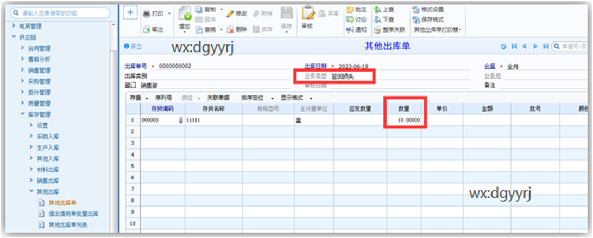Expand 合同管理 tree node
593x238 pixels.
pyautogui.click(x=23, y=48)
